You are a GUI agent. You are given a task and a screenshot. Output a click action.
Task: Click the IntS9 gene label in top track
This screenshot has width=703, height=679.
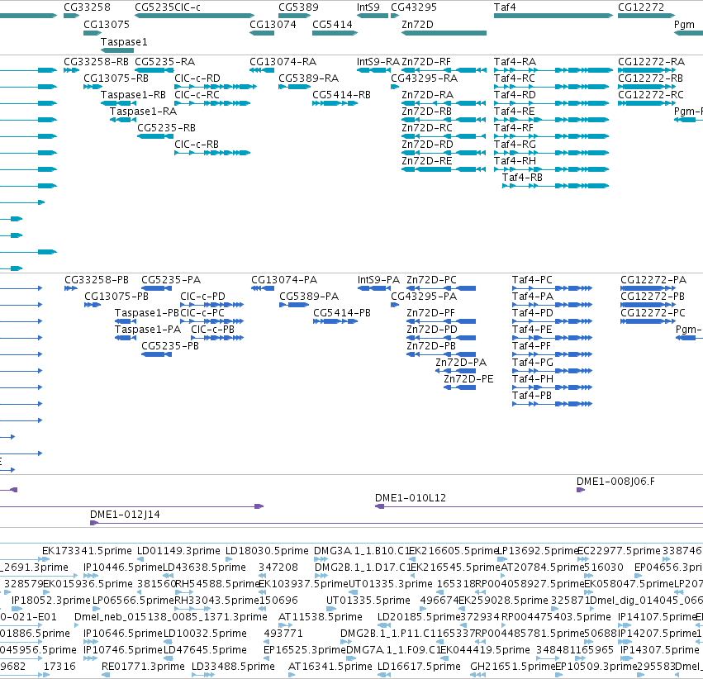coord(368,7)
